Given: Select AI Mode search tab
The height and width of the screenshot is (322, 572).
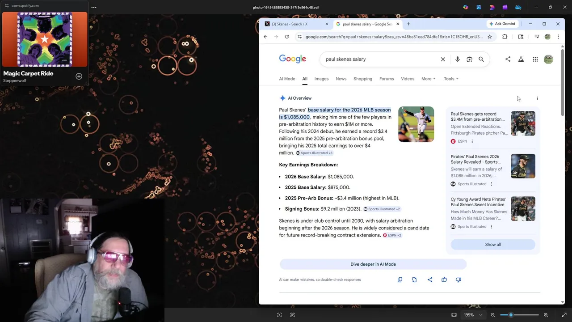Looking at the screenshot, I should [x=287, y=79].
